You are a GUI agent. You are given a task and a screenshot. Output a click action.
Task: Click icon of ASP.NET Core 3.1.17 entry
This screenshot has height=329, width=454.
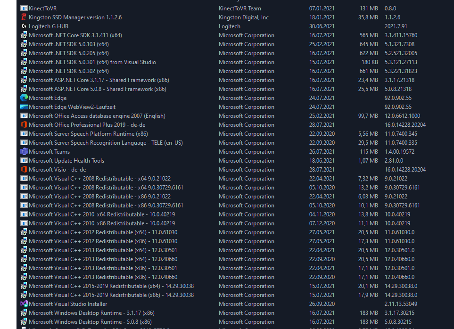(24, 80)
